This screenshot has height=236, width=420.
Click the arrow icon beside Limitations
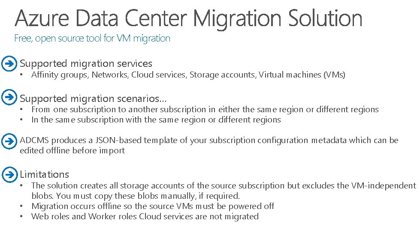[x=9, y=174]
